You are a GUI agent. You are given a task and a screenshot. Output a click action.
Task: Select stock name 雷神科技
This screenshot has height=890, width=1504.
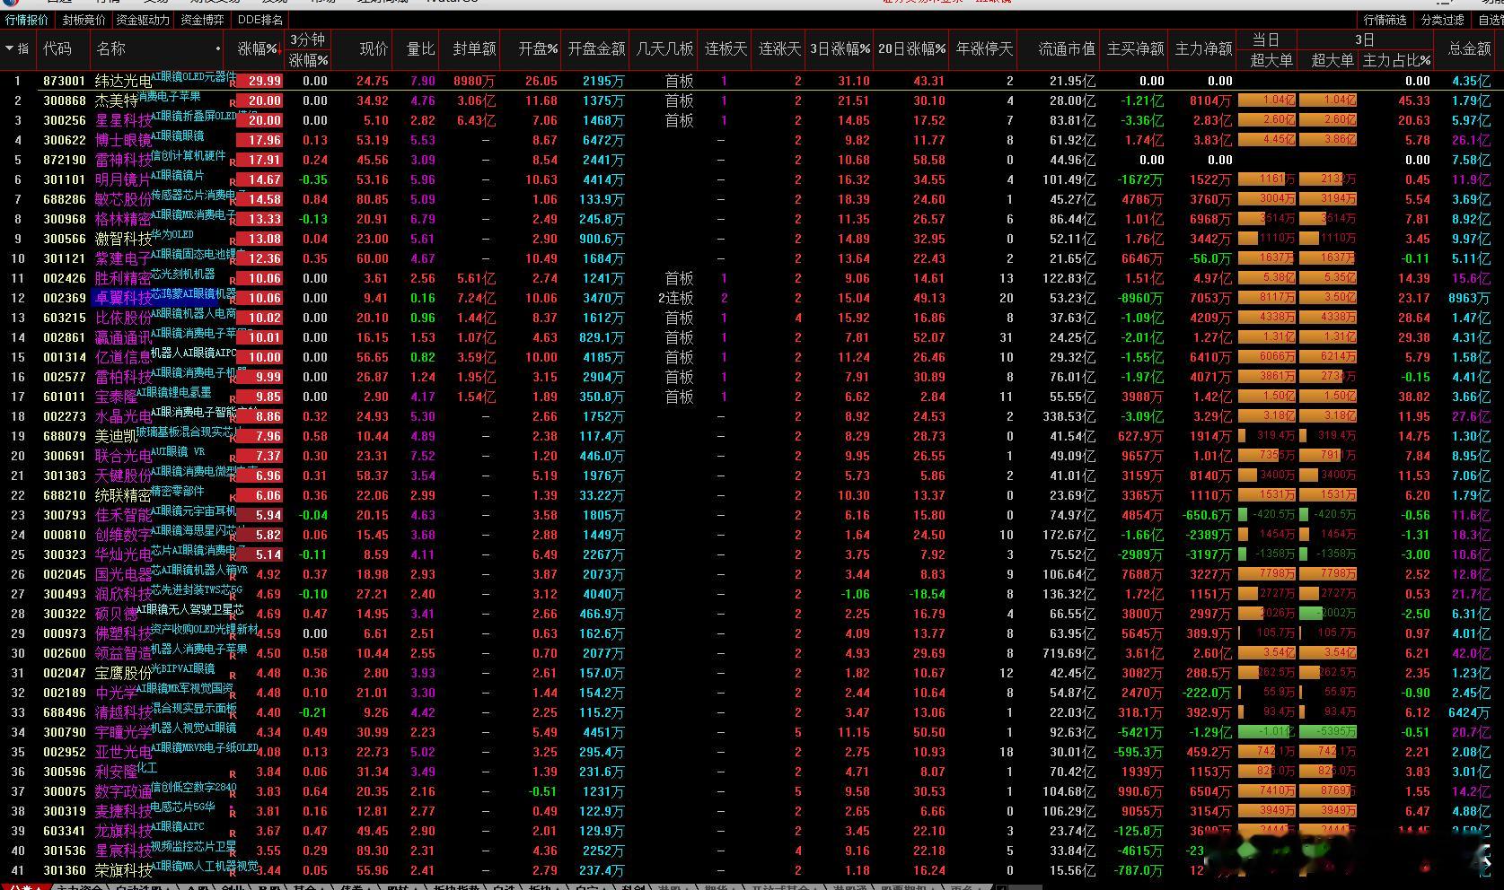coord(124,160)
